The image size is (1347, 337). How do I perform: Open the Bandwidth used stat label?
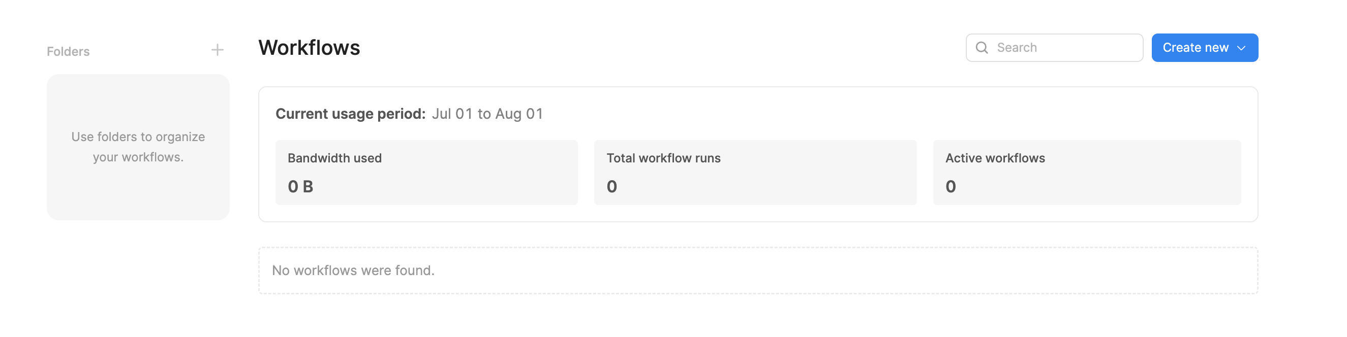pos(334,158)
